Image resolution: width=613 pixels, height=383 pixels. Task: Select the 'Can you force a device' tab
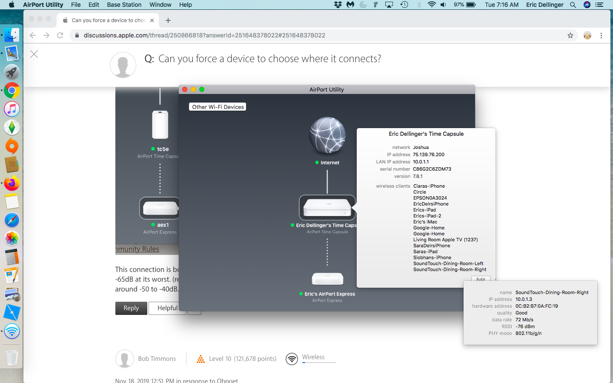[x=108, y=20]
